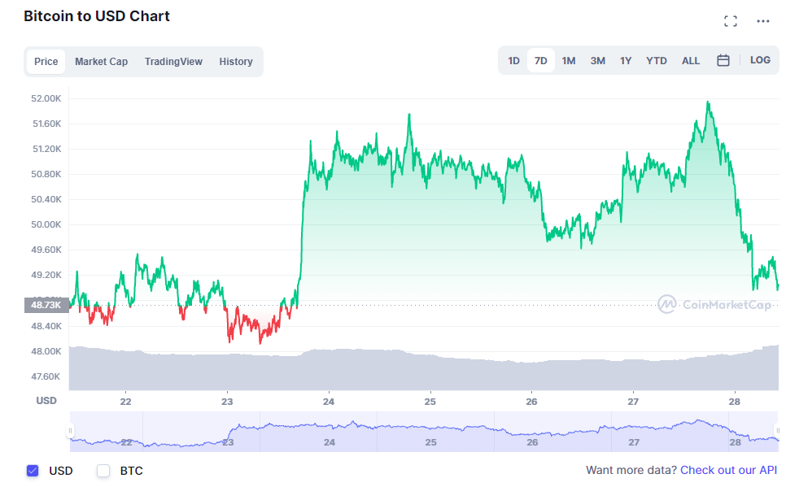This screenshot has height=500, width=799.
Task: Select the 3M time range
Action: pyautogui.click(x=597, y=59)
